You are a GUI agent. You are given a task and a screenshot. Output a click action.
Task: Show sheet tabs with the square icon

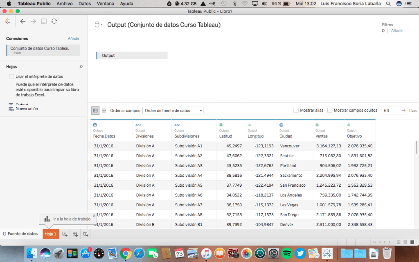(412, 242)
